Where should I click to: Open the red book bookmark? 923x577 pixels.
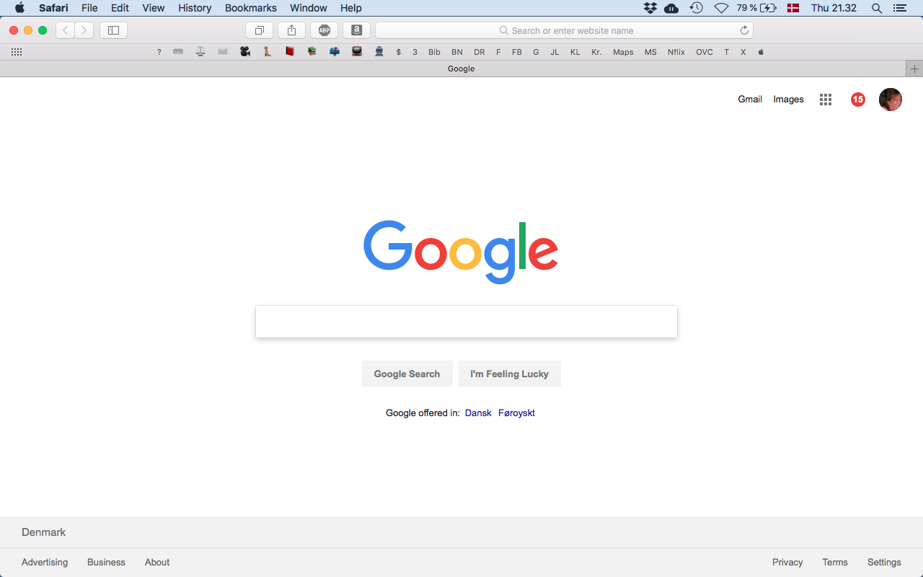290,52
